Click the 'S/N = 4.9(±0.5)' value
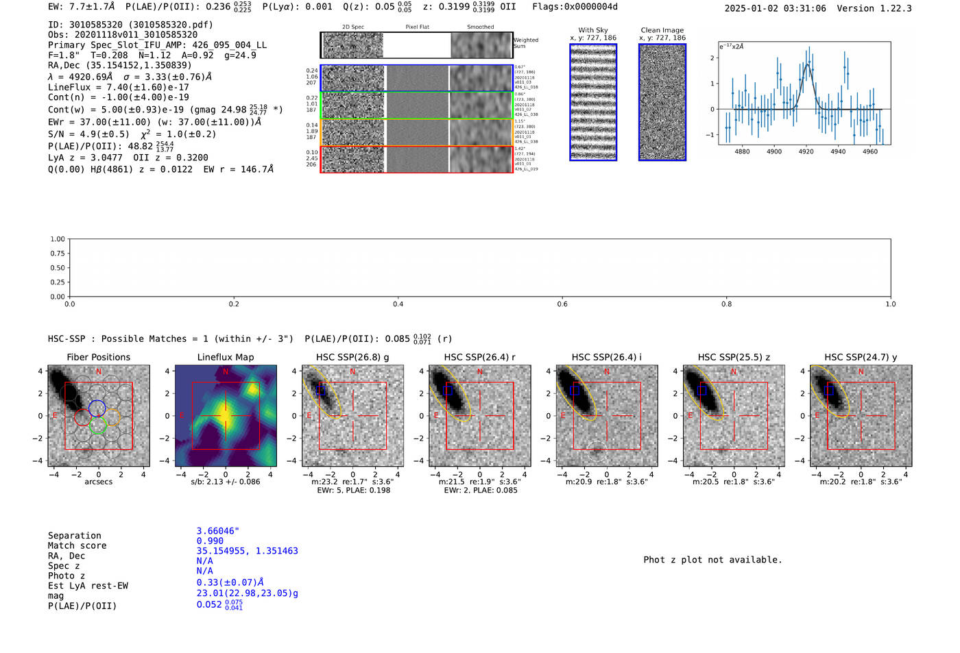The image size is (960, 653). pos(88,134)
